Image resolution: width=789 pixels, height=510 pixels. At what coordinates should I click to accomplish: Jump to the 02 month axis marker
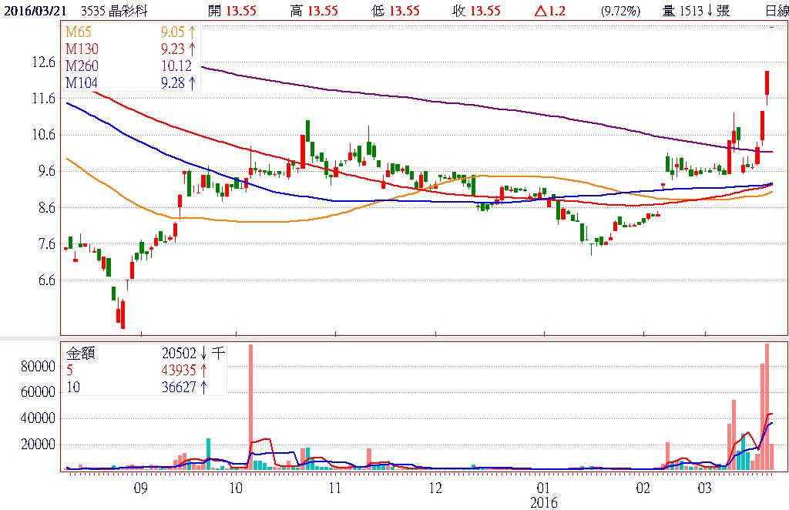click(x=643, y=488)
